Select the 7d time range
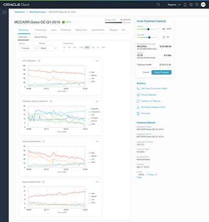 point(98,48)
